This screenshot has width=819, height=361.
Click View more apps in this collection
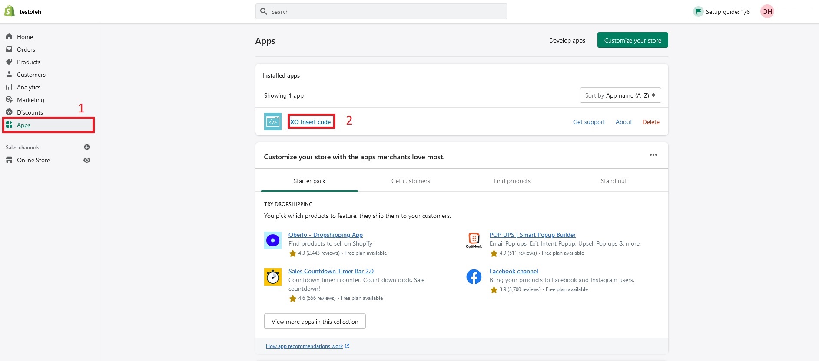[x=315, y=321]
